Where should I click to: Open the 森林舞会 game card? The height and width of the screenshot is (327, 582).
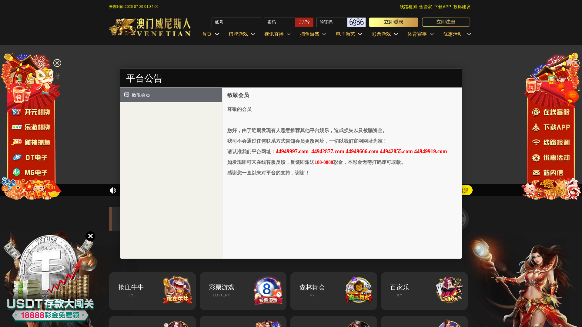click(334, 291)
